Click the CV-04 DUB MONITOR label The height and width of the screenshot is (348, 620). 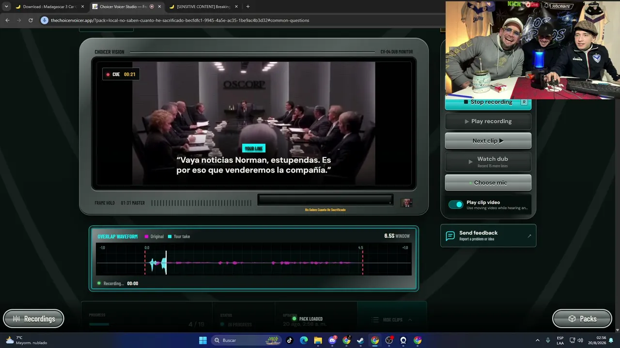397,52
